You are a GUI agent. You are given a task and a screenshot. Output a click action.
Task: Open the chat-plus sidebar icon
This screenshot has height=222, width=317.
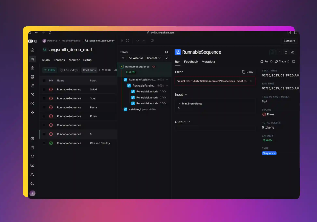(x=32, y=95)
